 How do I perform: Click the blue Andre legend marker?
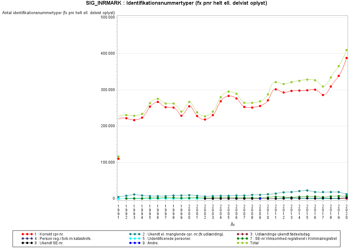point(134,243)
